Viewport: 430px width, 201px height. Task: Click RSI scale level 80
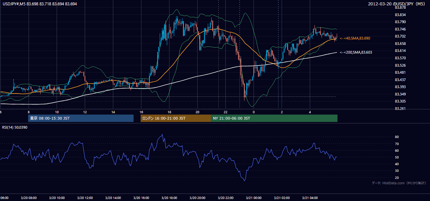(397, 137)
